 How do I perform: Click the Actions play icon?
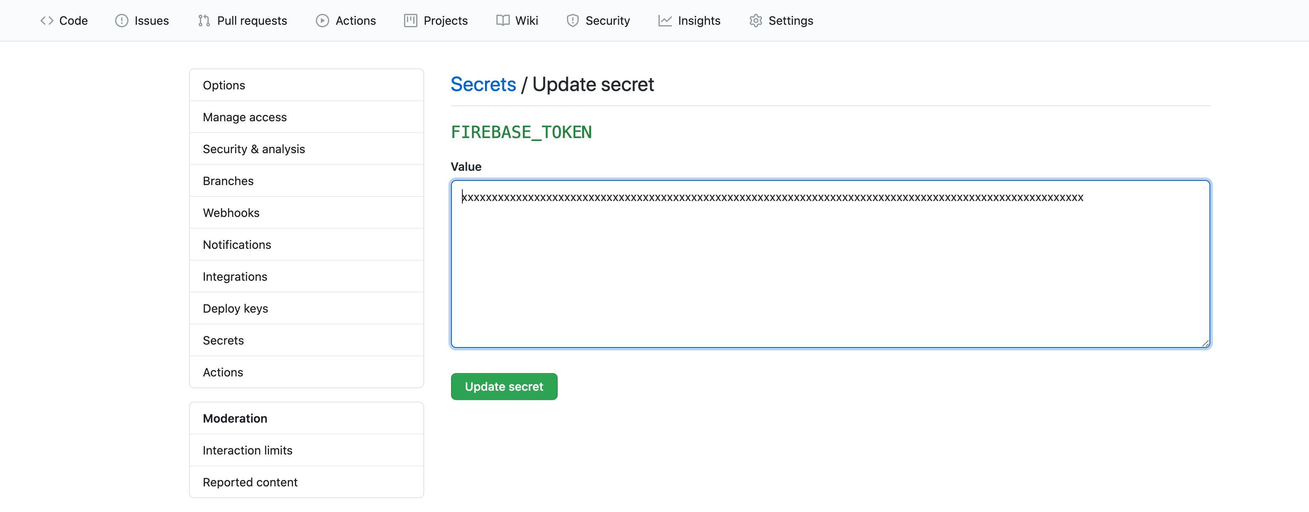coord(322,21)
